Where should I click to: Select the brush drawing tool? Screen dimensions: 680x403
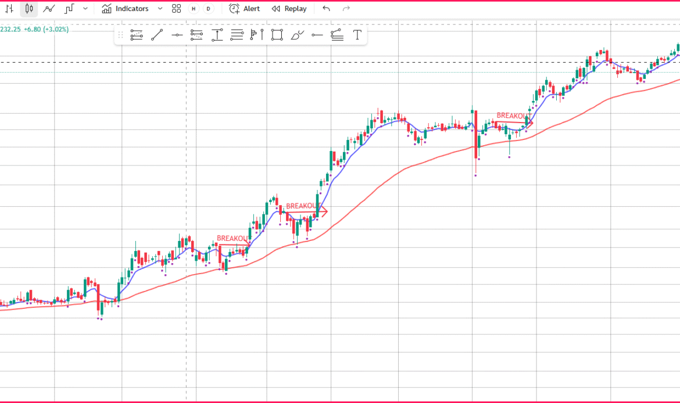click(x=297, y=35)
